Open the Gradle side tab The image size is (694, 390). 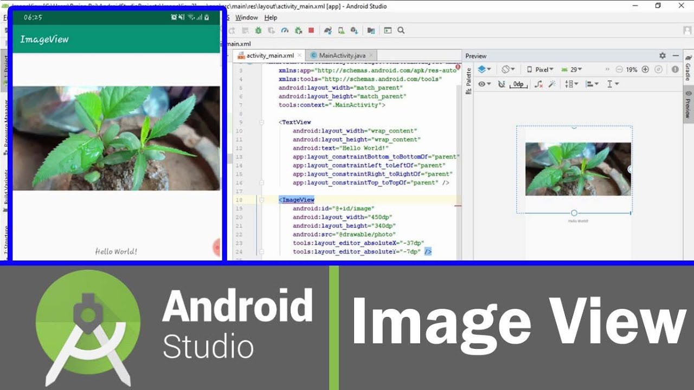pos(688,67)
